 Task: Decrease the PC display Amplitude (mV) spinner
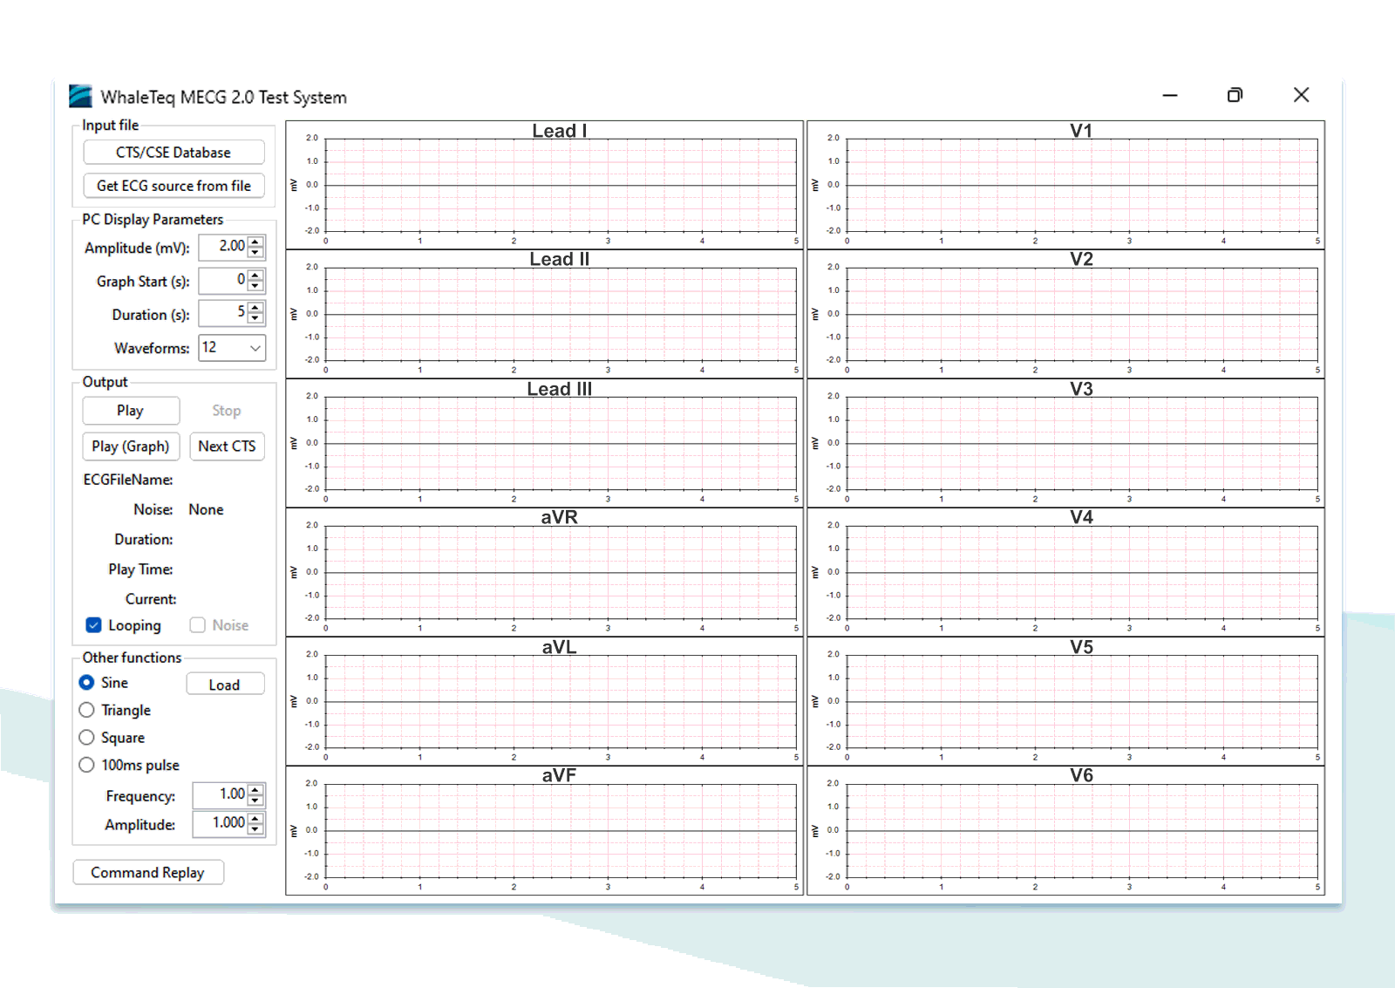255,252
